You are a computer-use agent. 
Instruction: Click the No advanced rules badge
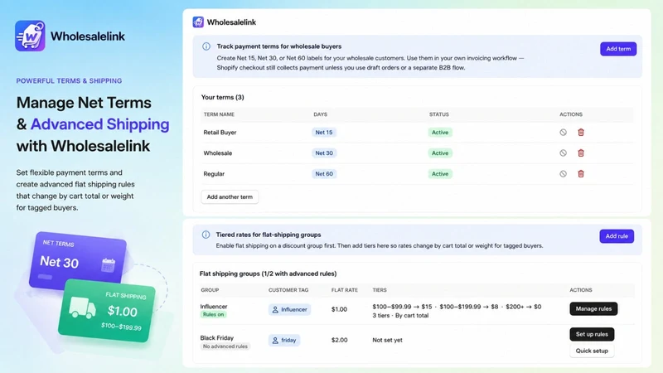click(x=225, y=346)
